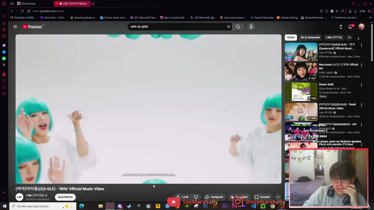Screen dimensions: 374x210
Task: Go back with the browser back arrow
Action: point(12,11)
